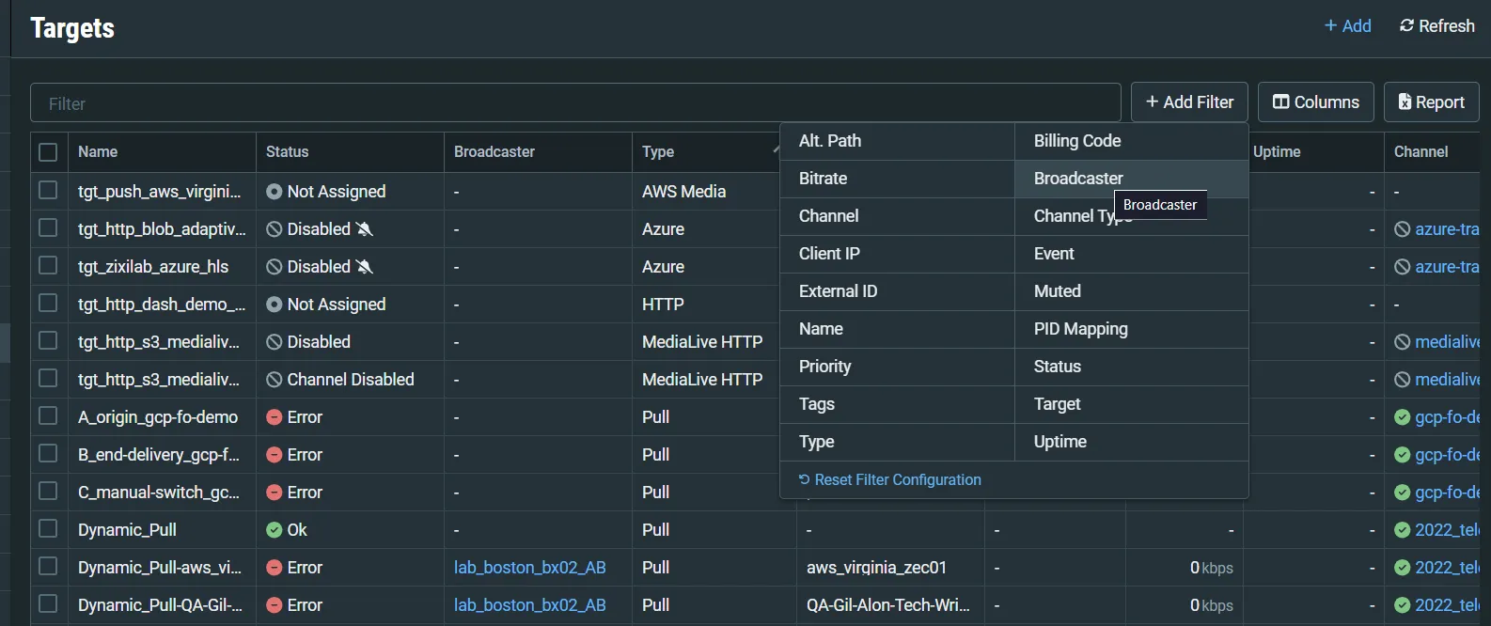The width and height of the screenshot is (1491, 626).
Task: Check the box for tgt_push_aws_virginia row
Action: coord(48,190)
